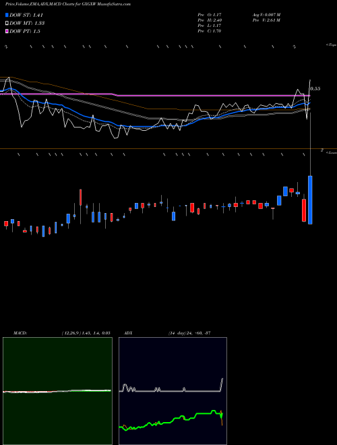This screenshot has height=445, width=337.
Task: Click the MACD (12,26,9) values text
Action: point(86,333)
